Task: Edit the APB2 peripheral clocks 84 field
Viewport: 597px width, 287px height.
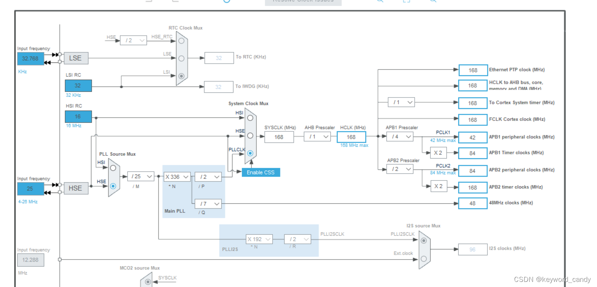Action: (473, 171)
